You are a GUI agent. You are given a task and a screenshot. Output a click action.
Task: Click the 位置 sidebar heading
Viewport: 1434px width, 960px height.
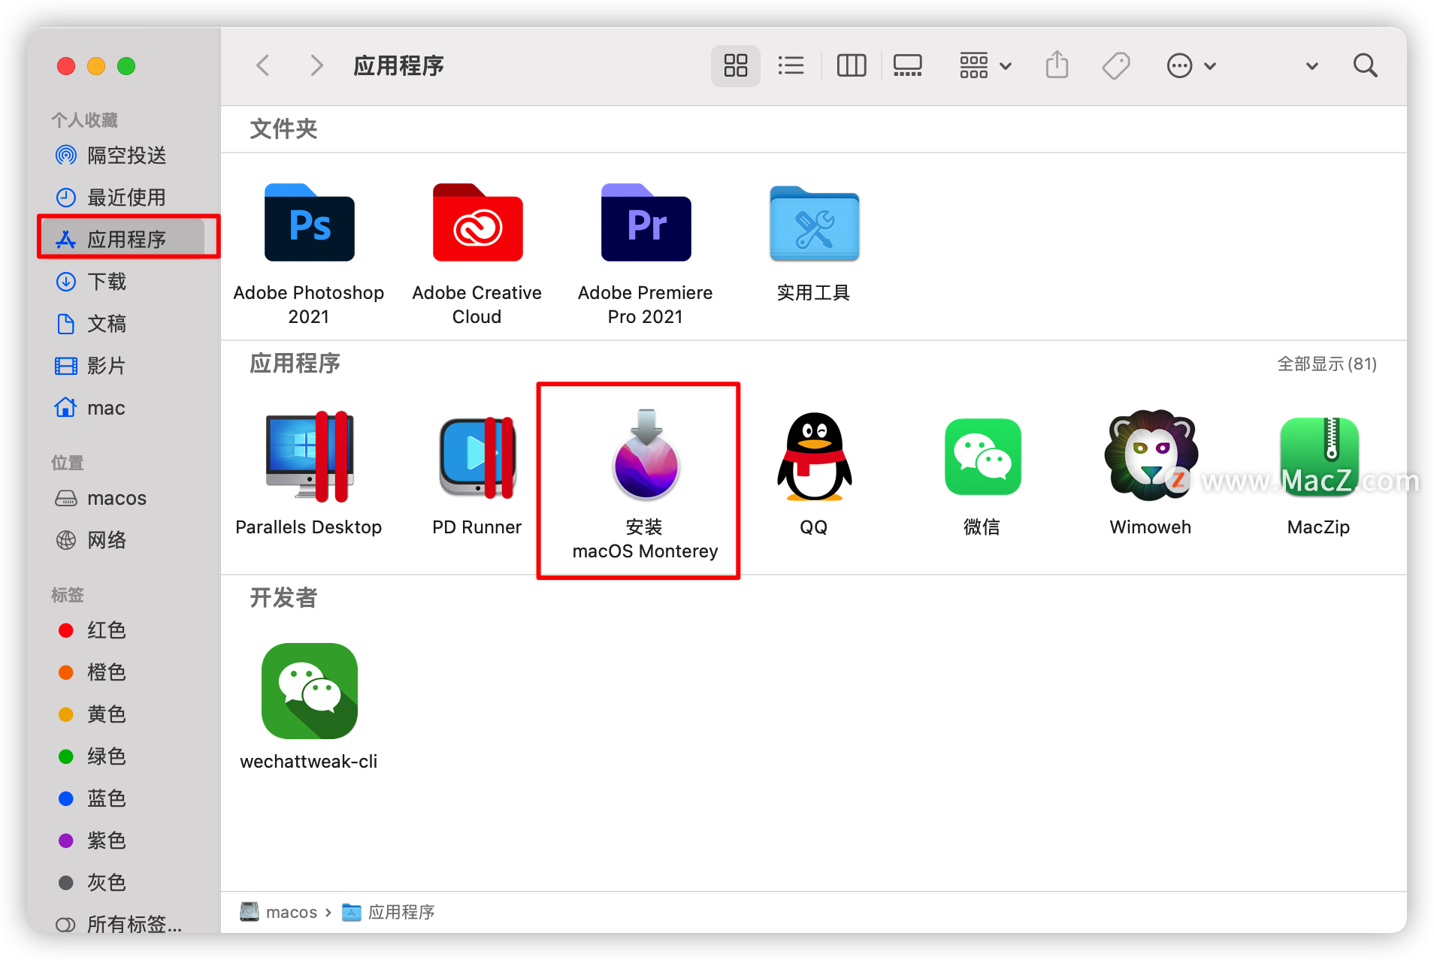[x=67, y=463]
